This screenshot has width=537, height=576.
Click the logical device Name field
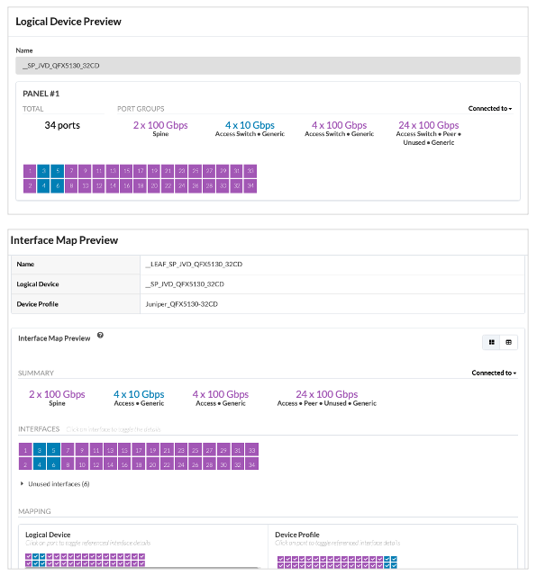268,66
